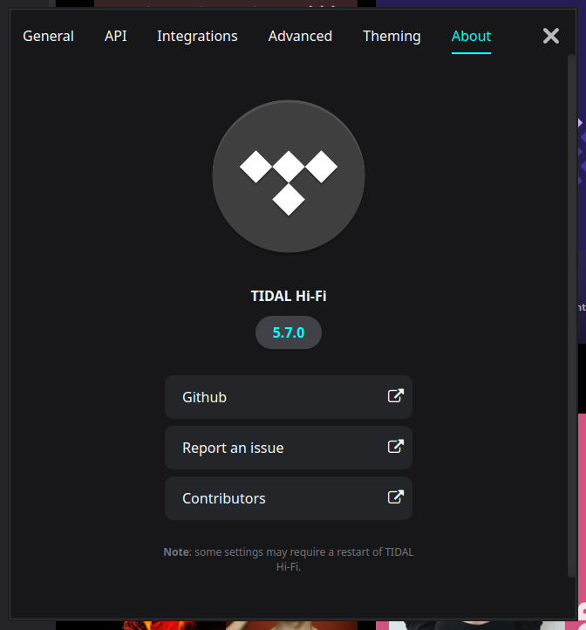This screenshot has width=586, height=630.
Task: Click the TIDAL Hi-Fi app name text
Action: [289, 297]
